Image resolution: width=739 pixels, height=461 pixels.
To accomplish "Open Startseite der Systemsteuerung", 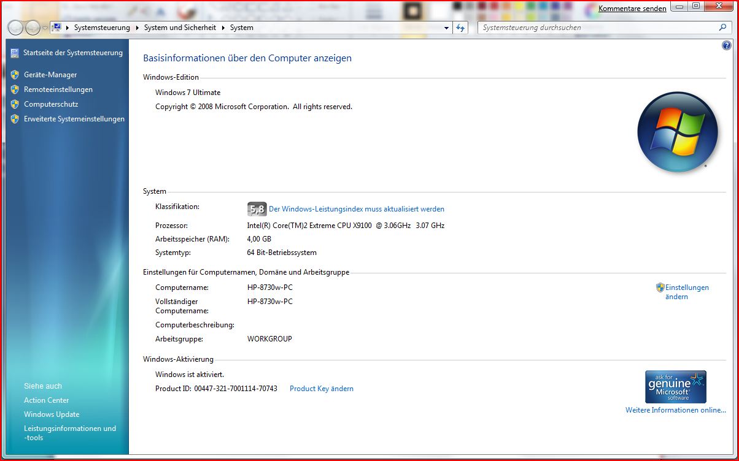I will (x=73, y=53).
